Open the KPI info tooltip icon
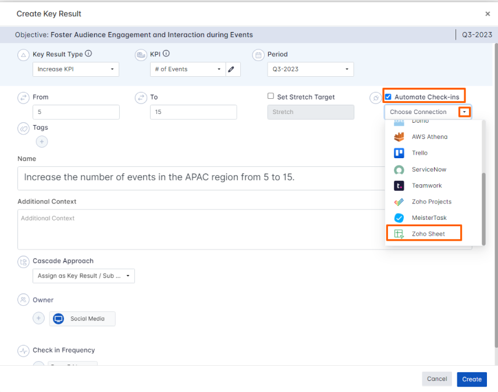 pos(166,54)
